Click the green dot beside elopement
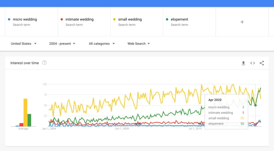This screenshot has height=151, width=274. coord(167,19)
